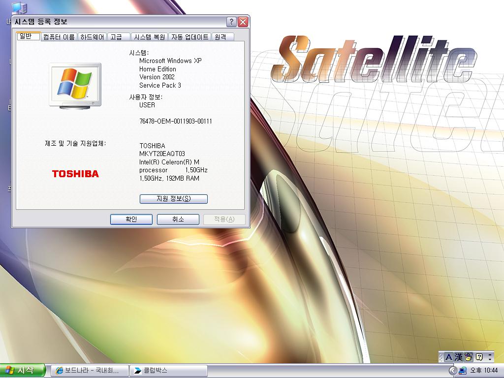Image resolution: width=504 pixels, height=378 pixels.
Task: Open the 시작 start menu
Action: click(23, 370)
